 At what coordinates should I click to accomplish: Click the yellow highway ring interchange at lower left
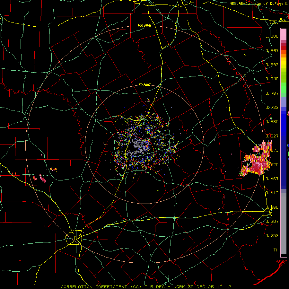point(74,237)
